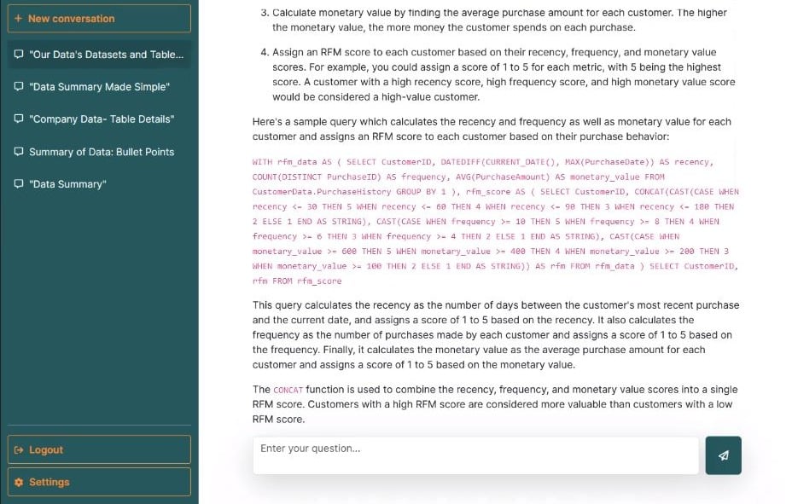Click the chat bubble icon beside "Data Summary Made Simple"
This screenshot has width=792, height=504.
coord(17,86)
